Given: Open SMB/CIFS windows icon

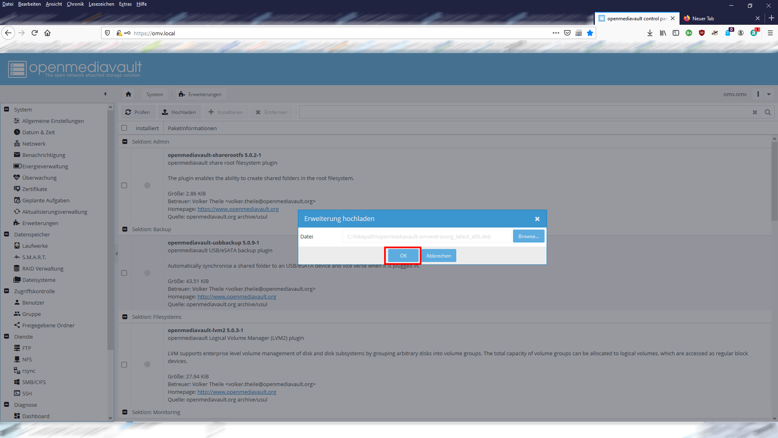Looking at the screenshot, I should pyautogui.click(x=17, y=382).
